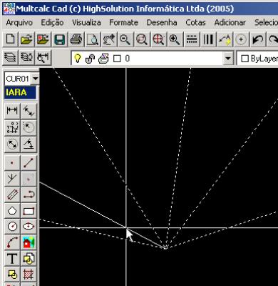Select the linear dimension tool
The image size is (278, 286).
(x=12, y=111)
